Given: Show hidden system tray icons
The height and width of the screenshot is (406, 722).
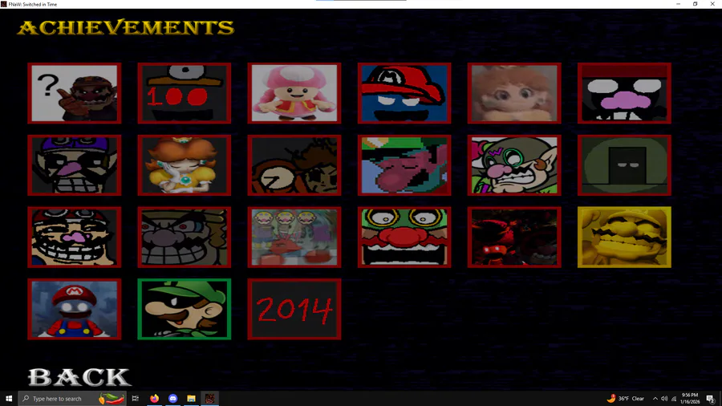Looking at the screenshot, I should [655, 399].
